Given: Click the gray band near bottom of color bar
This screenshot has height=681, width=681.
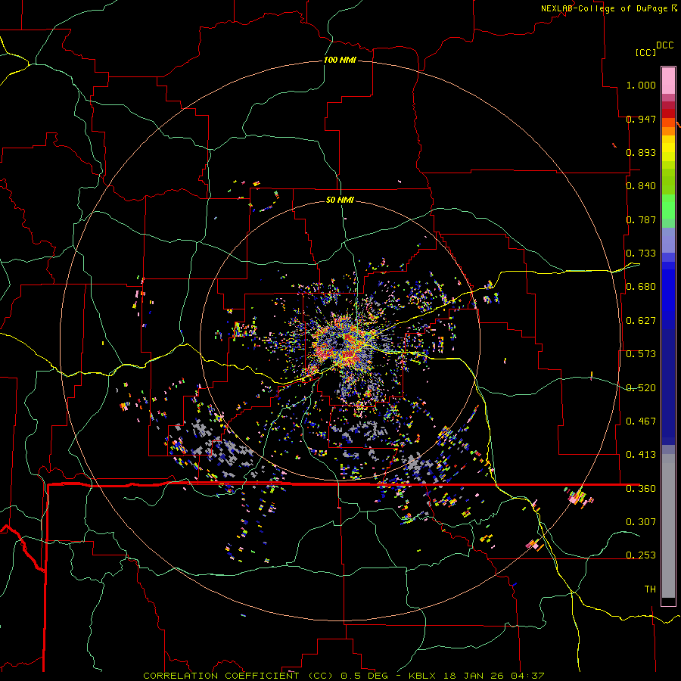Looking at the screenshot, I should 668,526.
